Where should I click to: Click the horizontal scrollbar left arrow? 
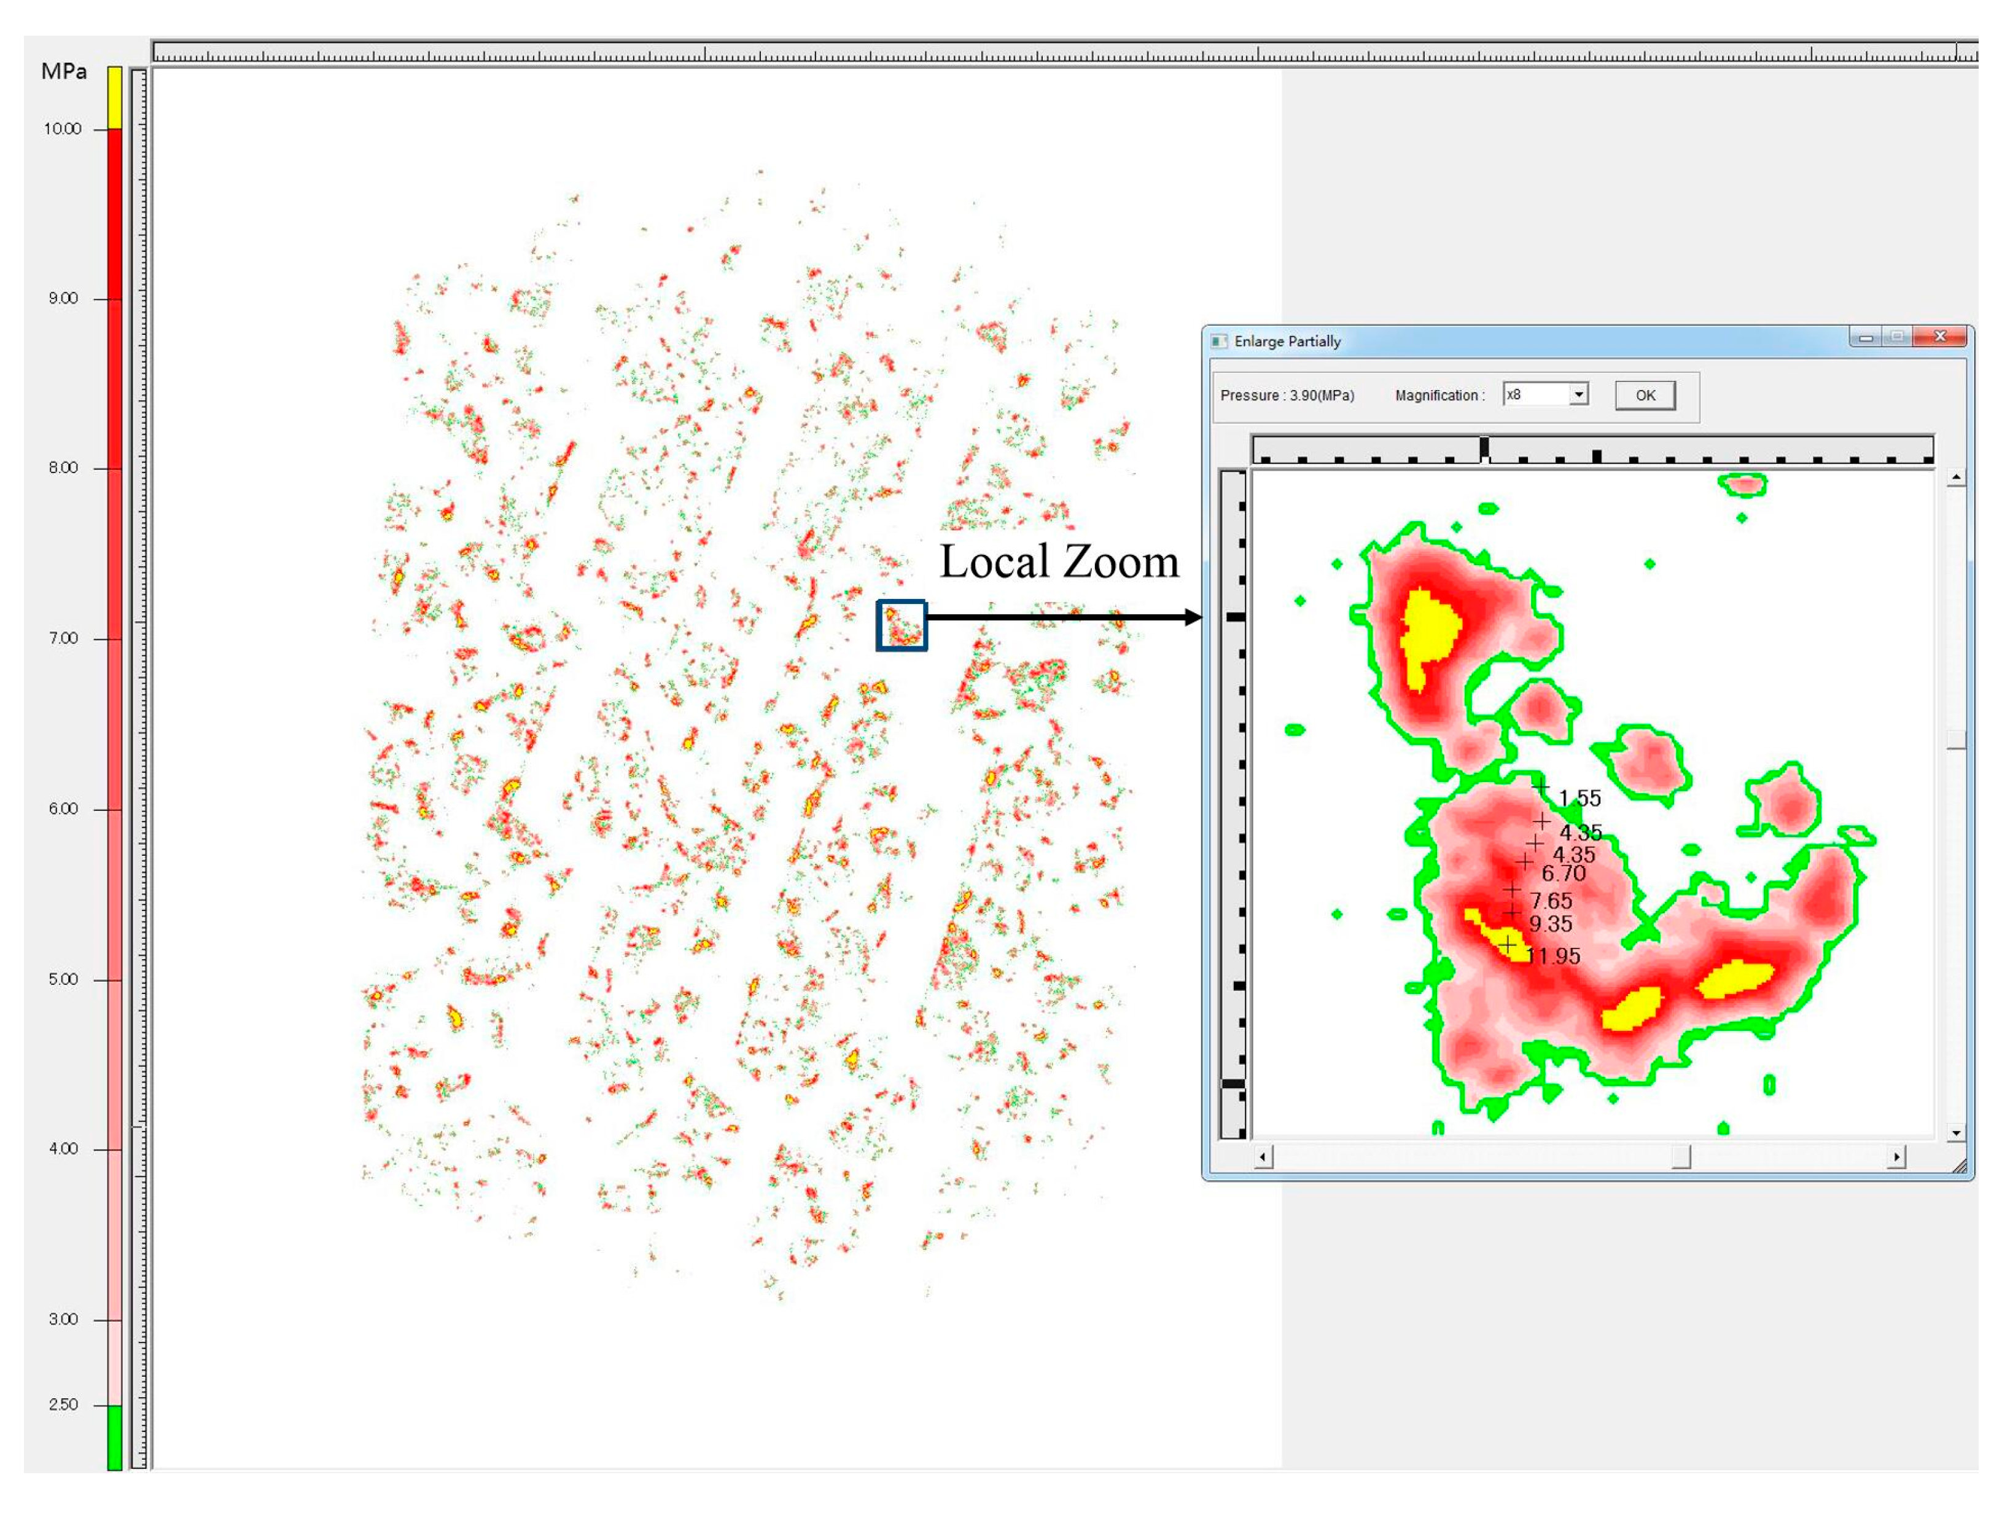[x=1263, y=1157]
